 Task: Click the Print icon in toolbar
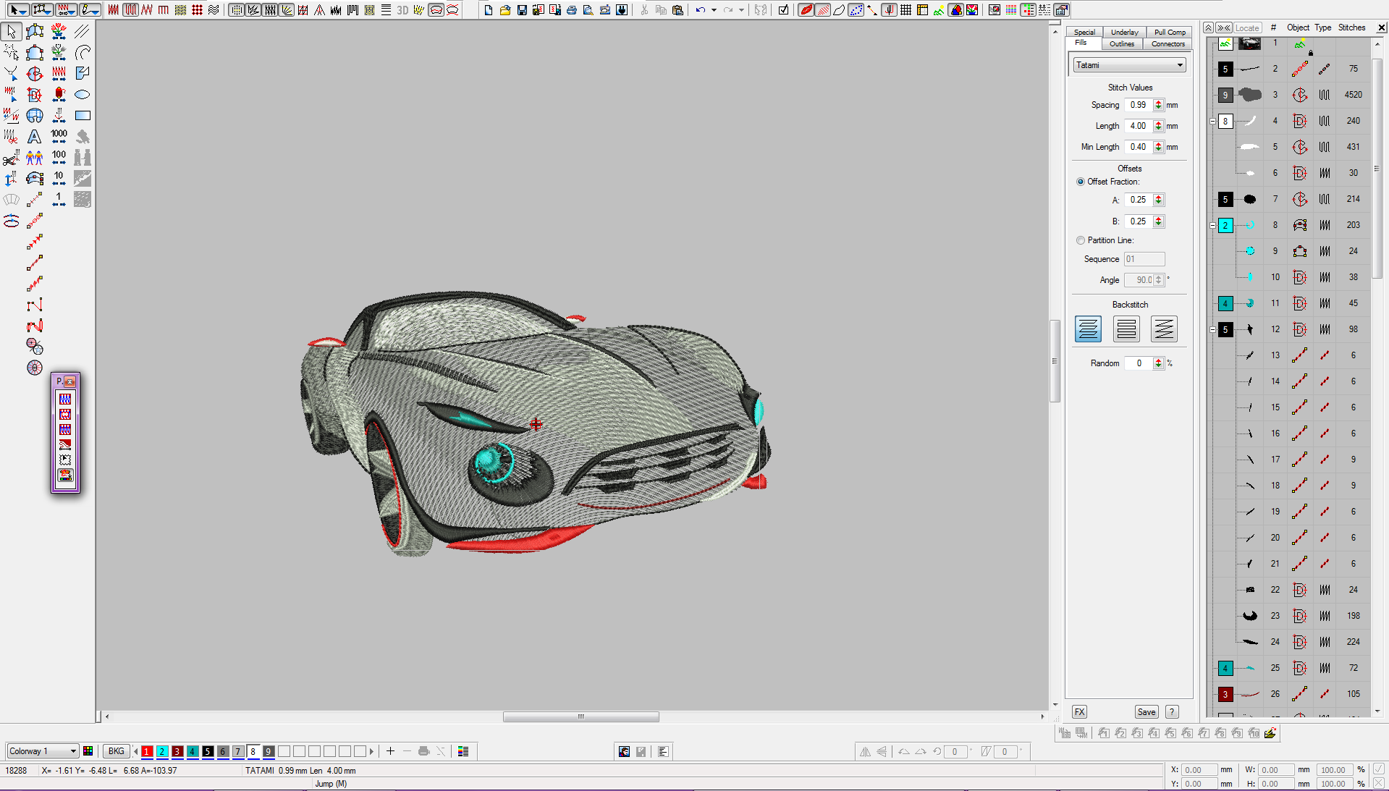572,10
